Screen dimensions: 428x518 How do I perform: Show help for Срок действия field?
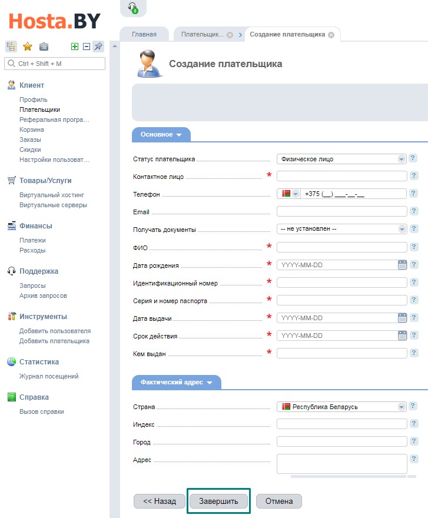(x=414, y=335)
